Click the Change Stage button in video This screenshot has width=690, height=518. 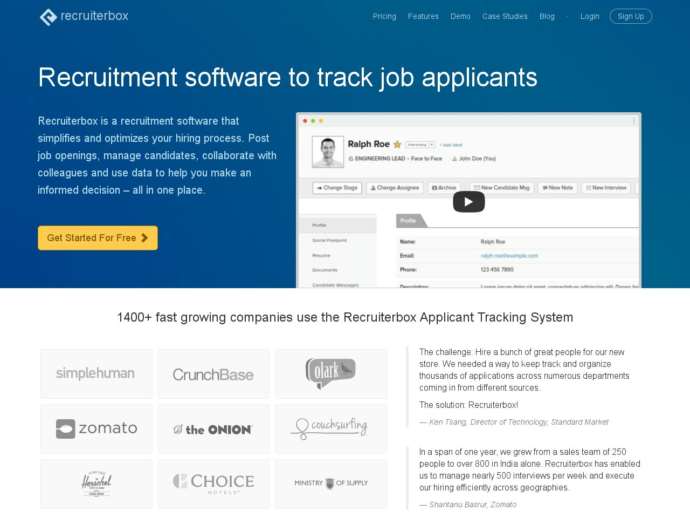(337, 188)
